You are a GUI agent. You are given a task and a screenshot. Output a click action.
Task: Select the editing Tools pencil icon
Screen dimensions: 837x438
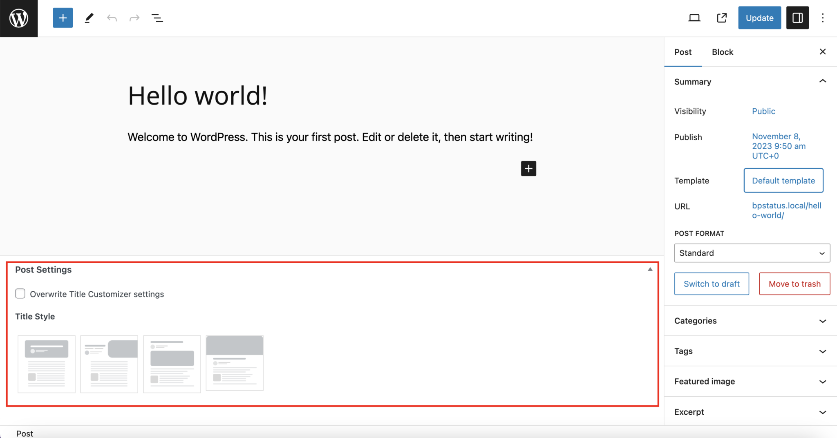[x=89, y=18]
